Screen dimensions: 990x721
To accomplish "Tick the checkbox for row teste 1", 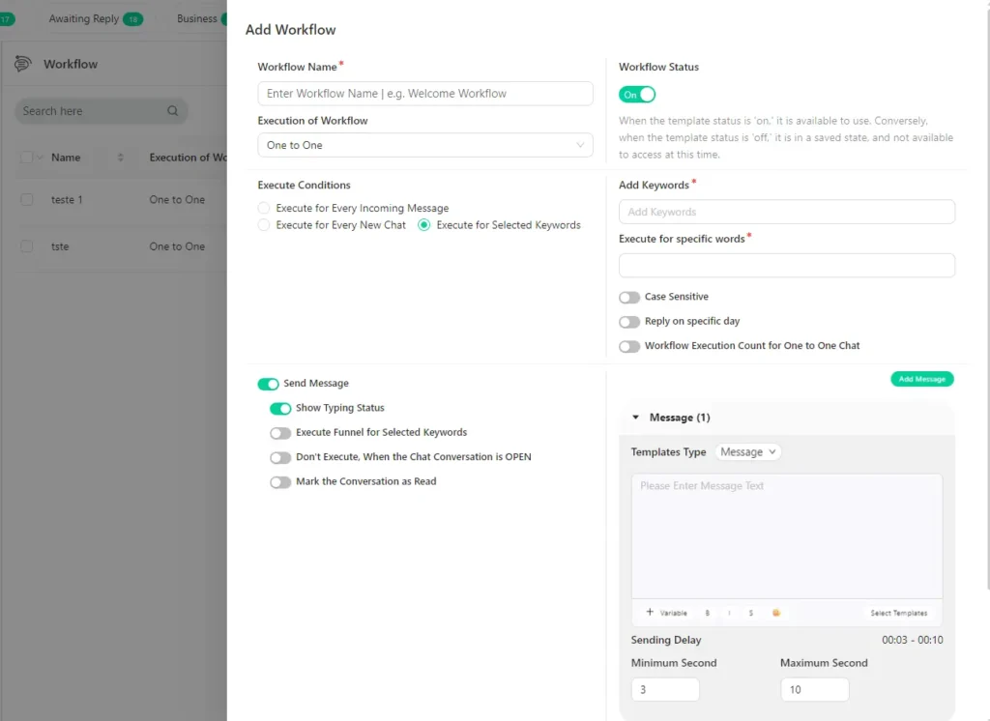I will [x=26, y=199].
